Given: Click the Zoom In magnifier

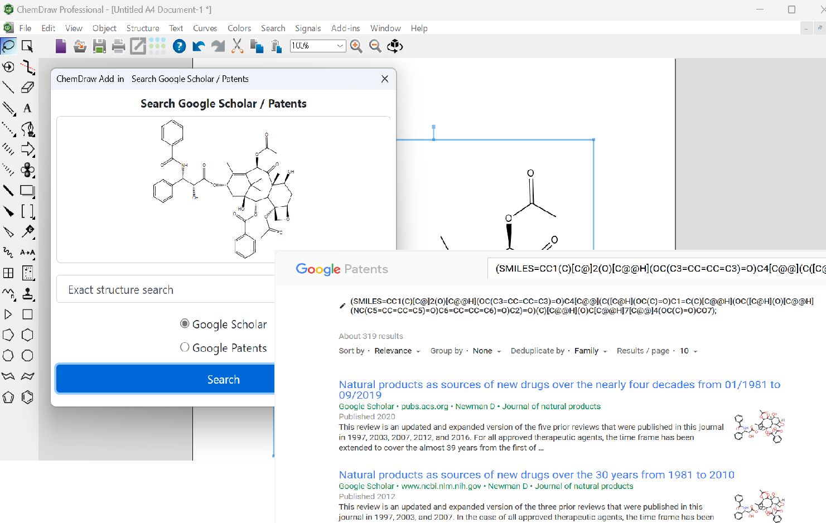Looking at the screenshot, I should click(x=356, y=46).
